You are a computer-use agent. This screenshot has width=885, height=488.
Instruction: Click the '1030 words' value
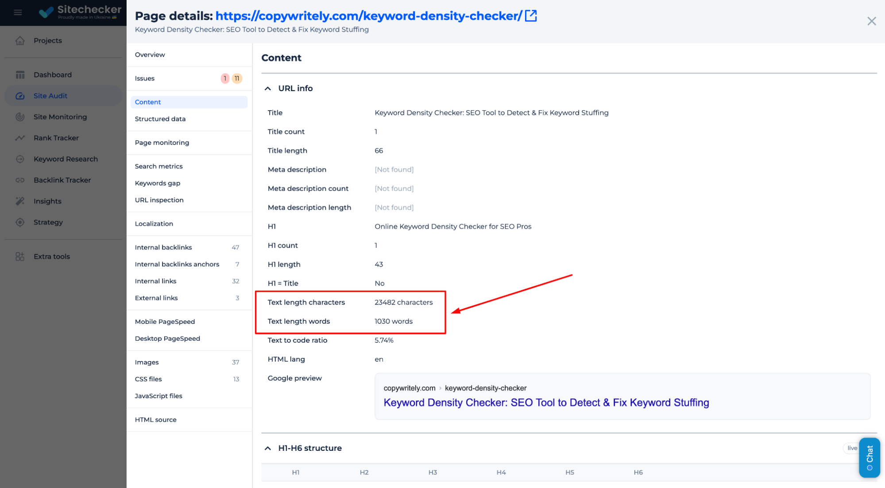click(x=394, y=321)
